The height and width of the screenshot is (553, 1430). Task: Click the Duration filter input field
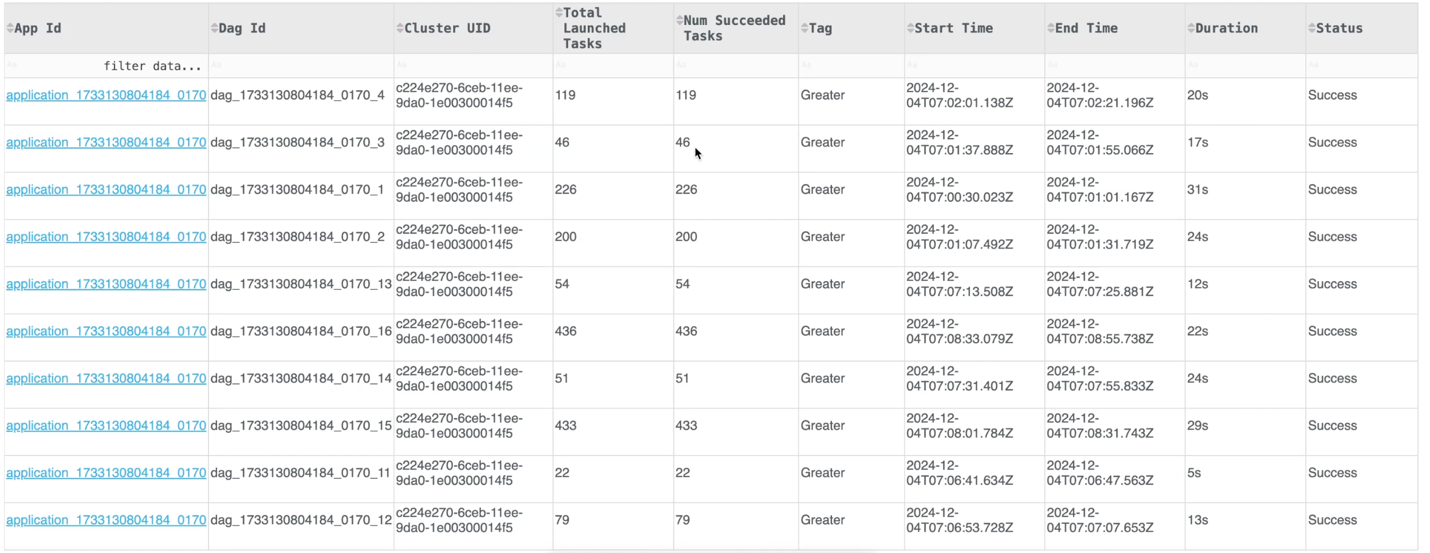point(1244,65)
